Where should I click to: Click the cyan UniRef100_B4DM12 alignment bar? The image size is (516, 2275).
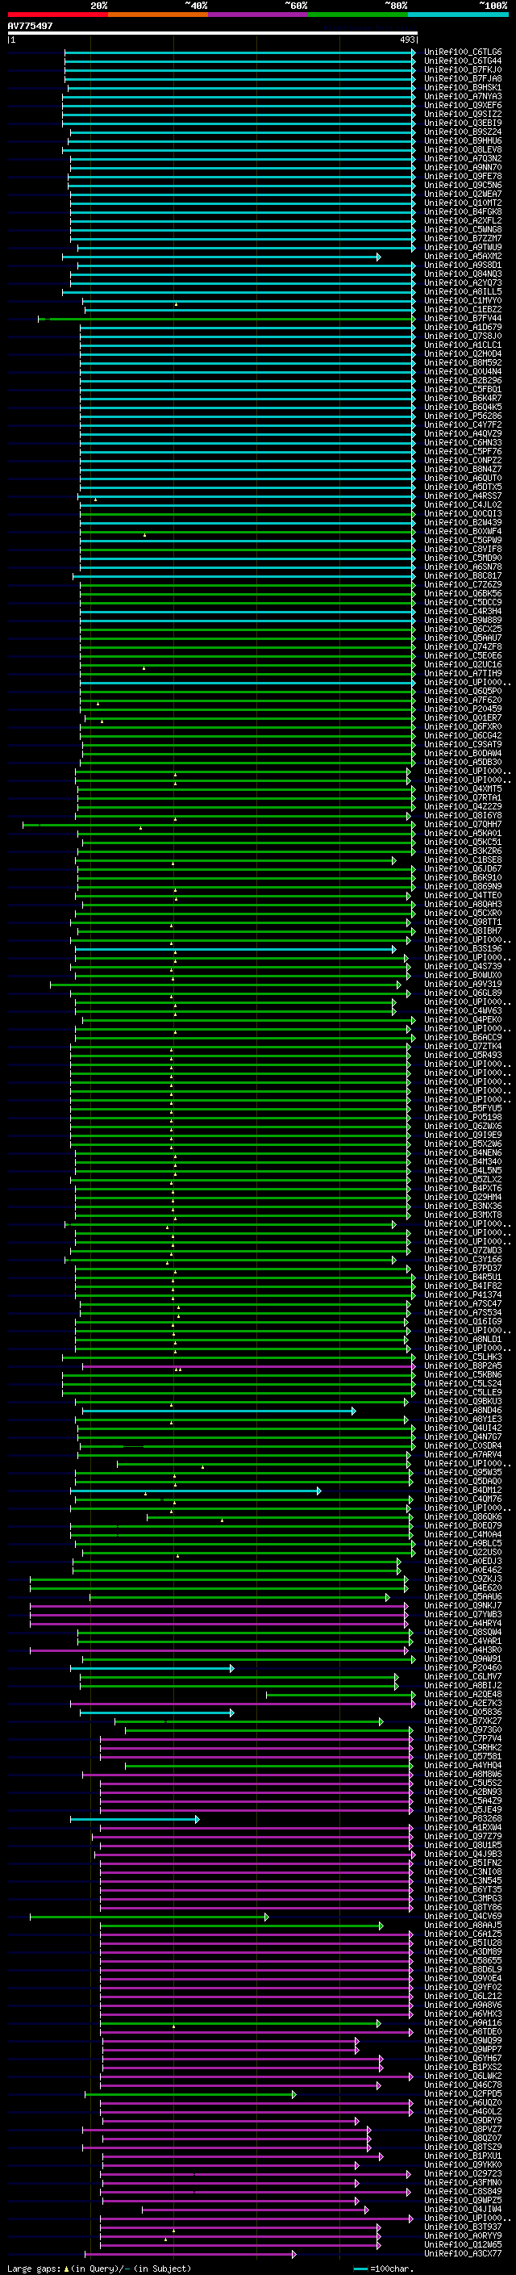196,1491
